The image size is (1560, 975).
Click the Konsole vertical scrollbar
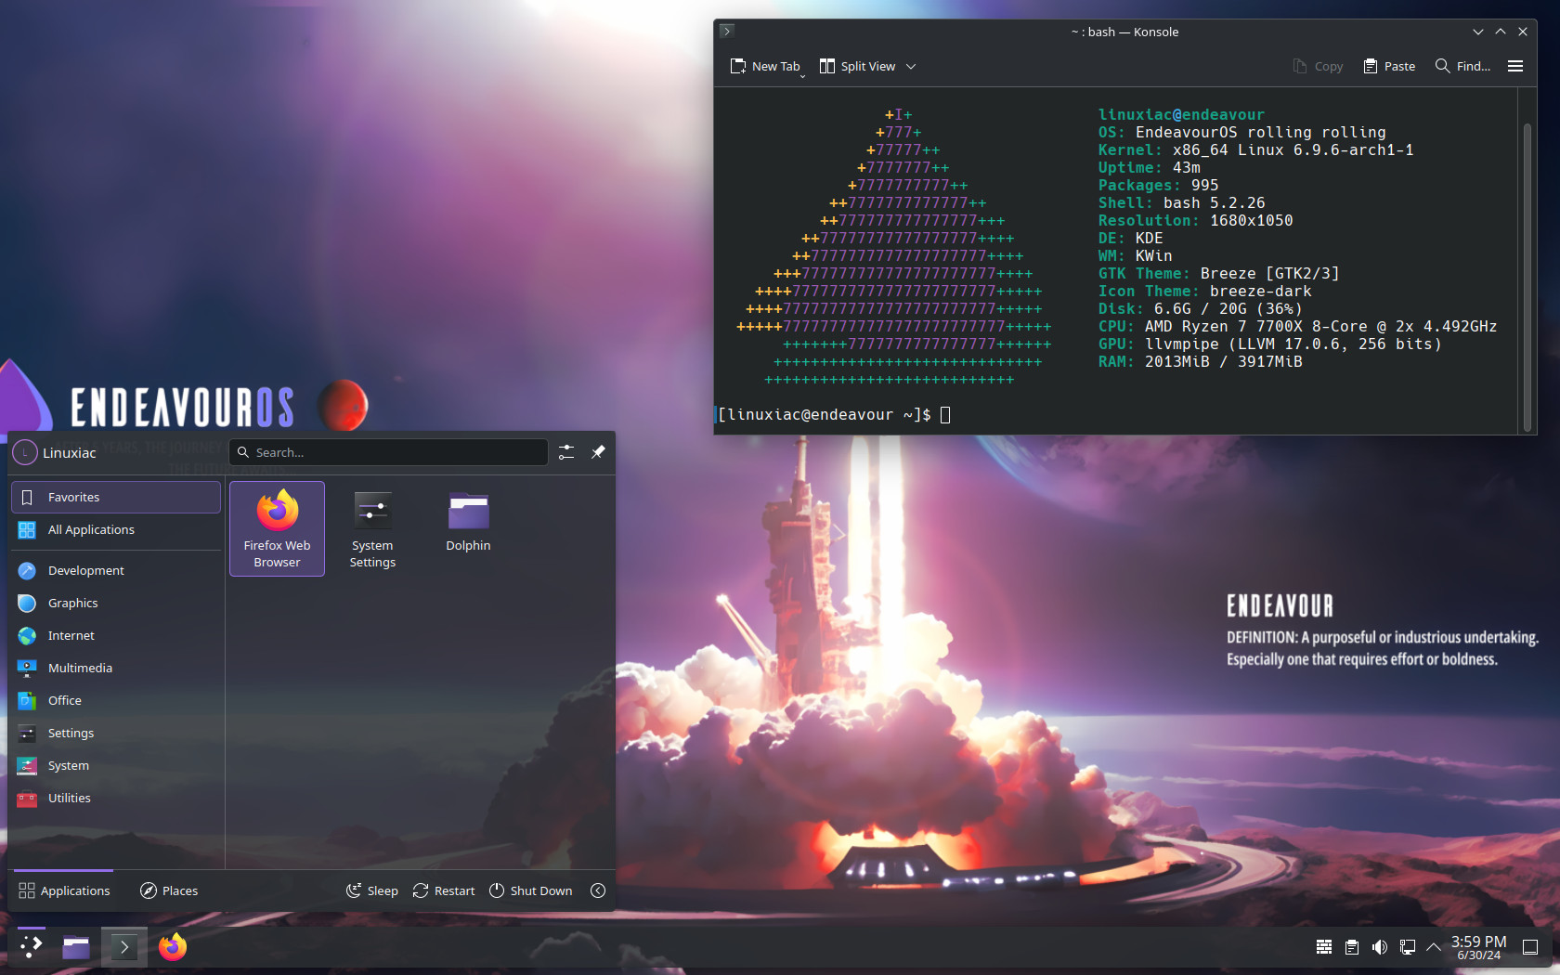1527,276
